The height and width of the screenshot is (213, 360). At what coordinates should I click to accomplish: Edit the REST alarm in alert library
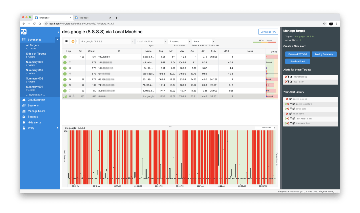pos(291,114)
